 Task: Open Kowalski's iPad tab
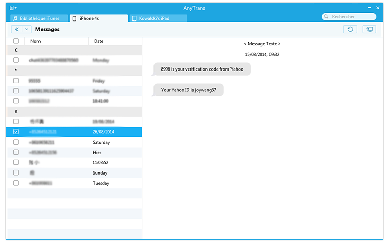click(x=159, y=18)
